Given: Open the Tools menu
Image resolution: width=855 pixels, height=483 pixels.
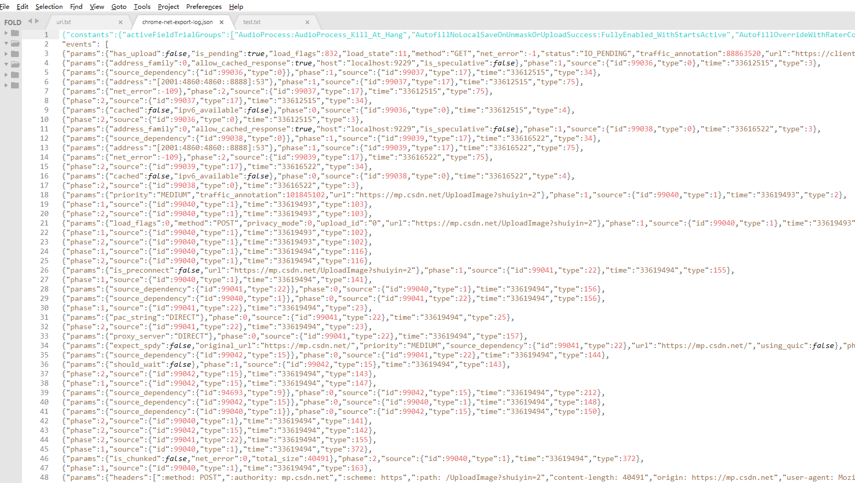Looking at the screenshot, I should [142, 7].
